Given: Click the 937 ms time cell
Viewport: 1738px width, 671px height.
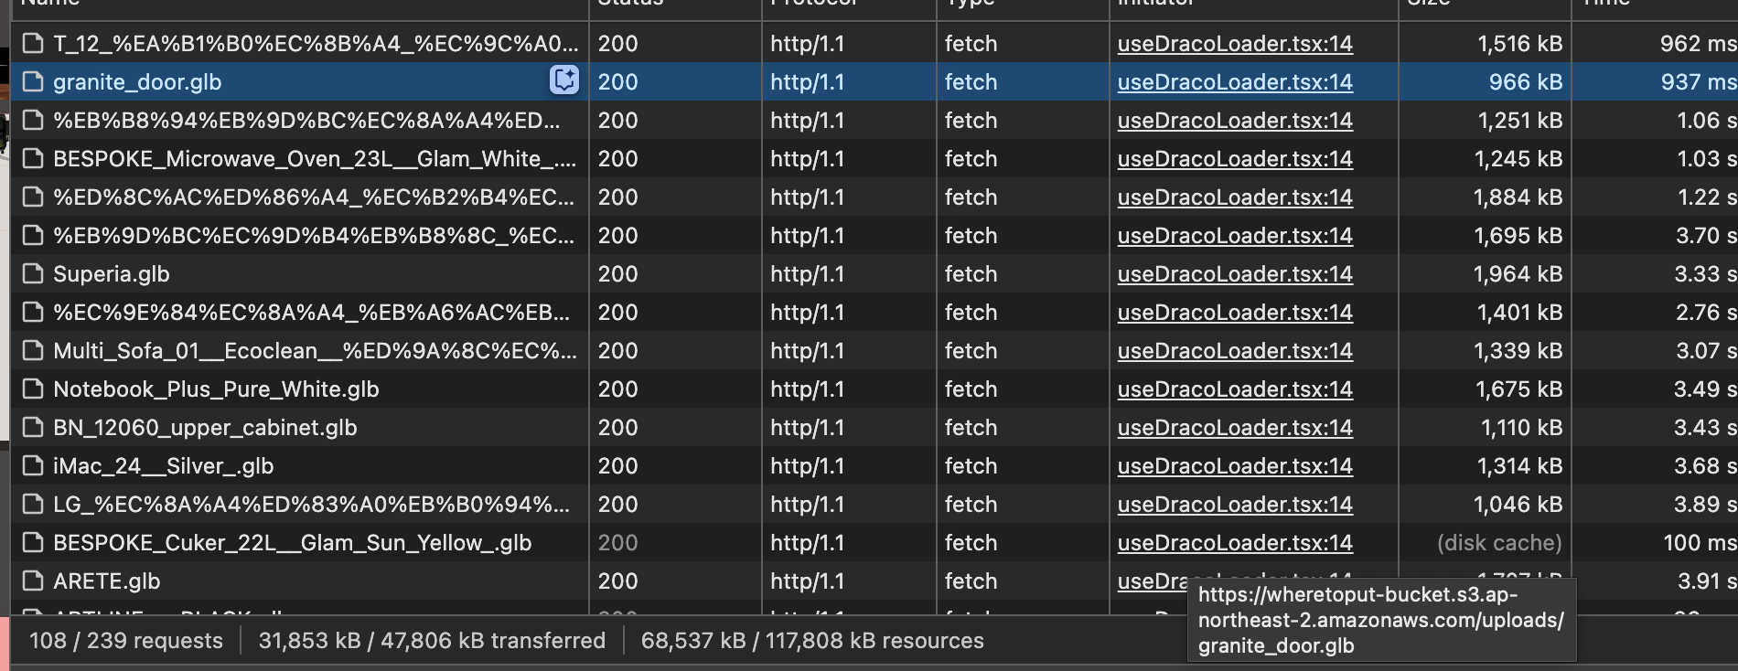Looking at the screenshot, I should pos(1699,81).
